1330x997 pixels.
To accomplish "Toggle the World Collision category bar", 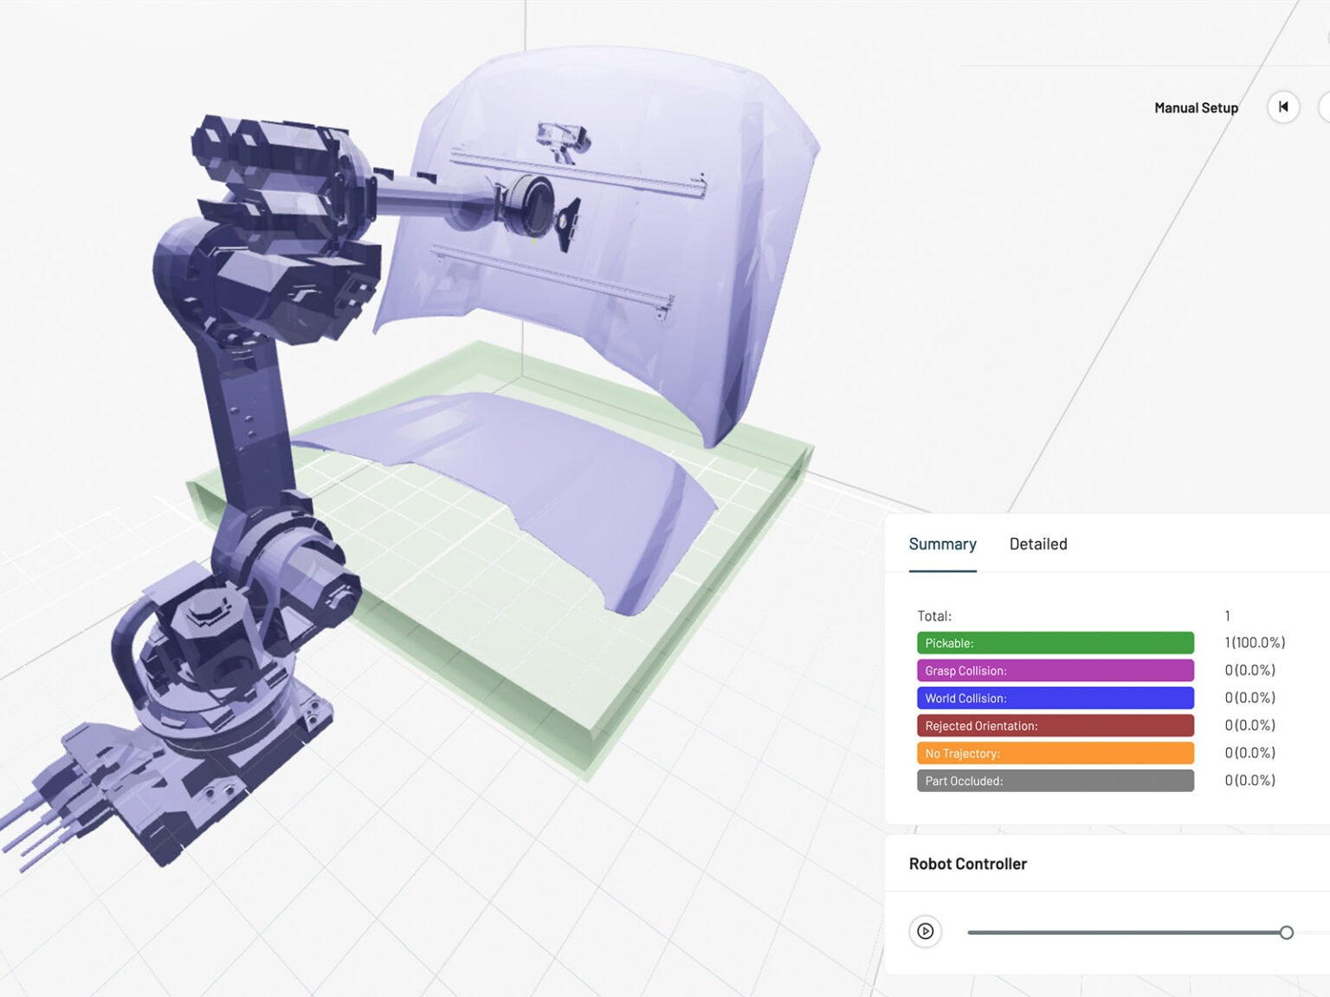I will pyautogui.click(x=1055, y=698).
